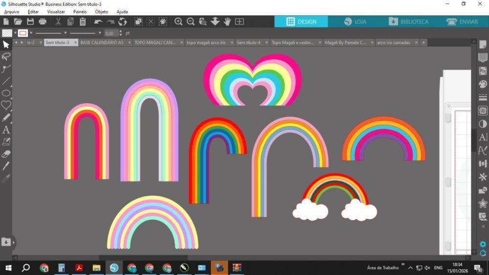489x275 pixels.
Task: Expand the line color dropdown arrow
Action: coord(31,33)
